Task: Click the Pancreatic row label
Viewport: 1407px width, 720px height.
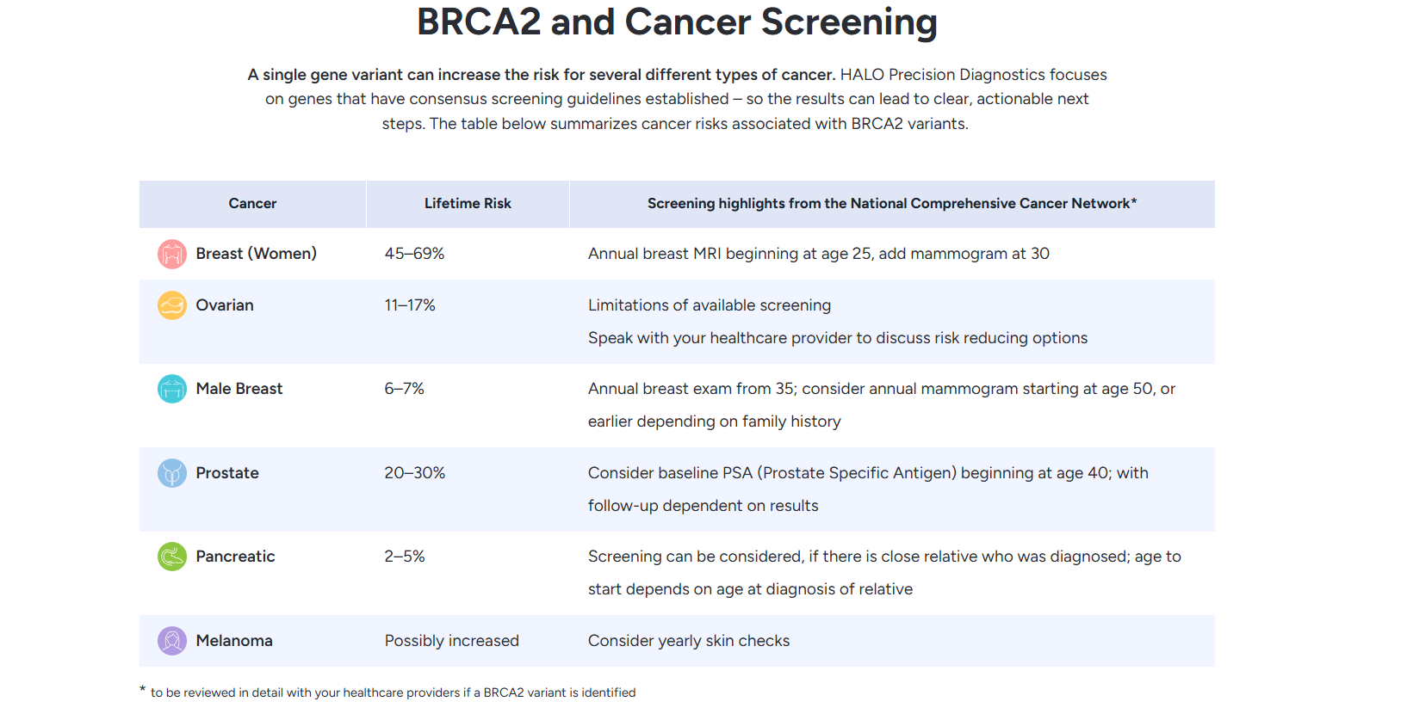Action: point(235,557)
